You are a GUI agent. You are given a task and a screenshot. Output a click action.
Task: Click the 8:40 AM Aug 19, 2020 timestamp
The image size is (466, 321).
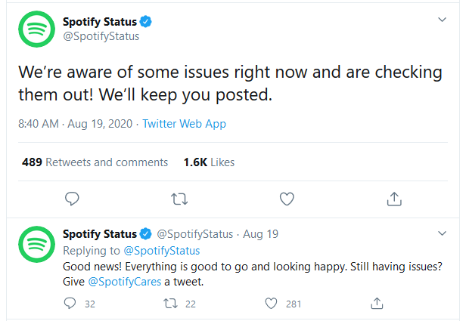pos(75,124)
